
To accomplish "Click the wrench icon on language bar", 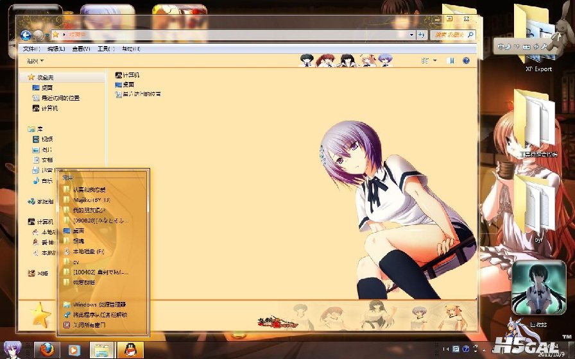I will 544,47.
